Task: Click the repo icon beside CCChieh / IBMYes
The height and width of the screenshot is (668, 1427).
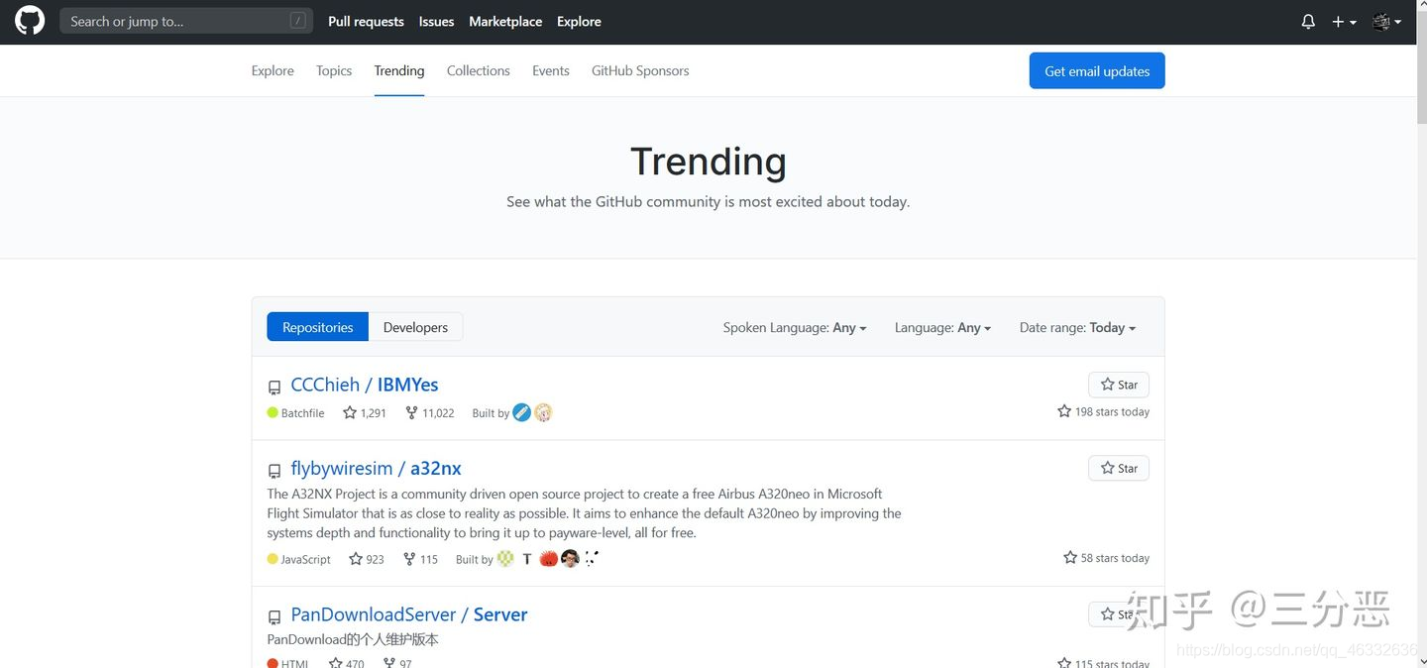Action: click(274, 388)
